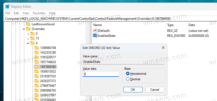Screen dimensions: 217x101
Task: Click folder icon next to 1398980748
Action: (x=37, y=48)
